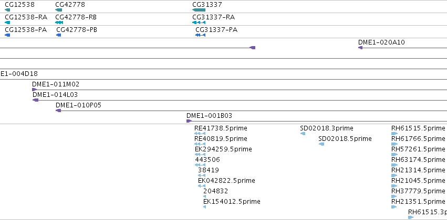Image resolution: width=447 pixels, height=220 pixels.
Task: Click the DME1-011M02 BAC arrowhead
Action: pos(35,90)
